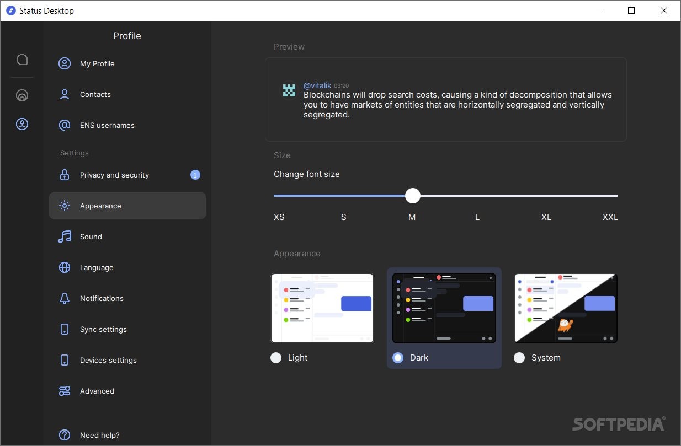Open Language settings
681x446 pixels.
(x=127, y=267)
